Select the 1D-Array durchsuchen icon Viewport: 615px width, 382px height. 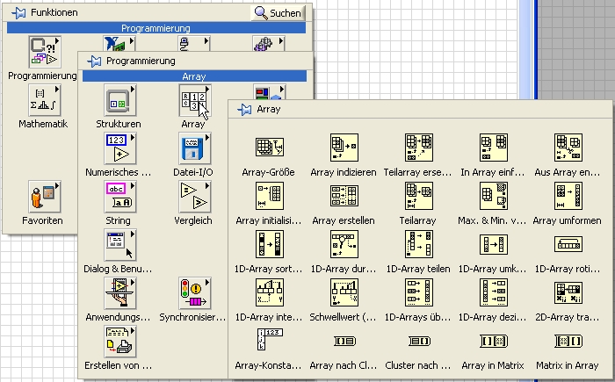tap(344, 244)
